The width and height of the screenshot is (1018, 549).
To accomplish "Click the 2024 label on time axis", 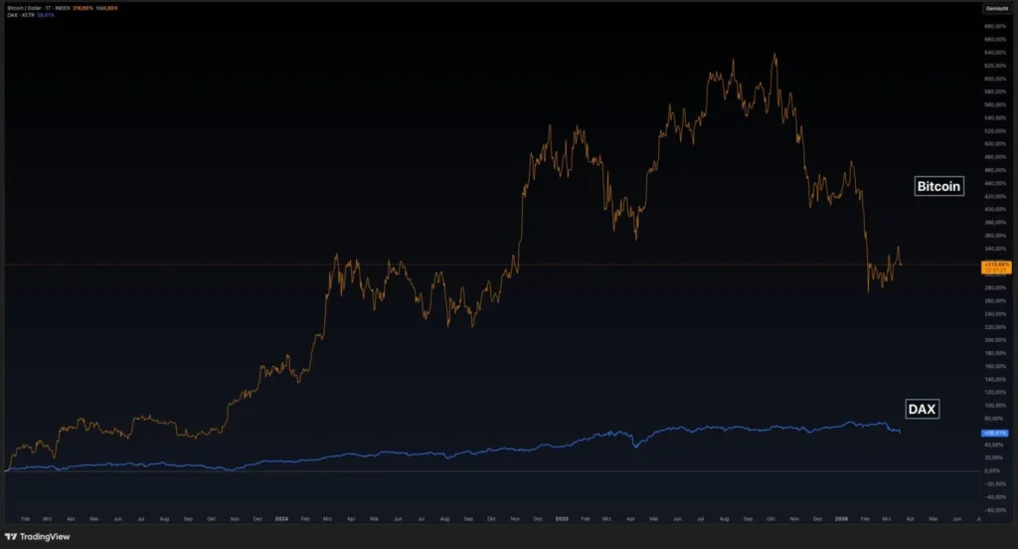I will tap(281, 518).
